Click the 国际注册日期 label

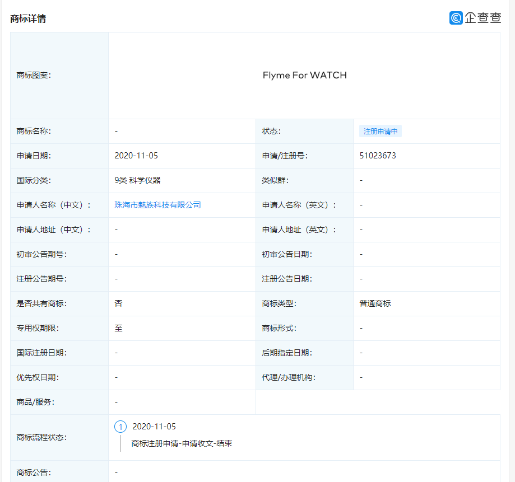pyautogui.click(x=41, y=353)
